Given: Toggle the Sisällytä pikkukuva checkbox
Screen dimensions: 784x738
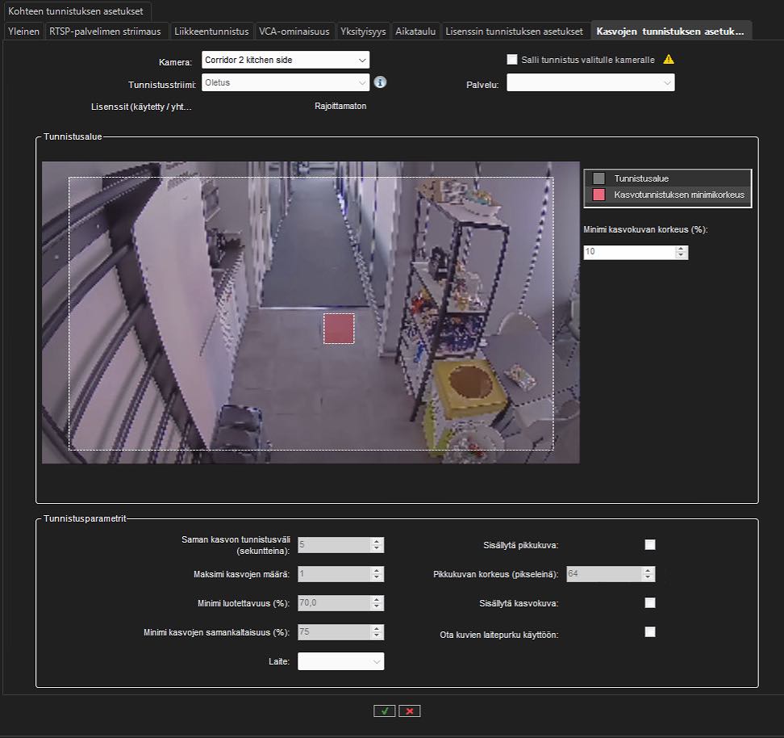Looking at the screenshot, I should click(650, 545).
